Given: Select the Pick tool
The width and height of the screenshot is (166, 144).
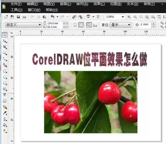Looking at the screenshot, I should tap(5, 35).
